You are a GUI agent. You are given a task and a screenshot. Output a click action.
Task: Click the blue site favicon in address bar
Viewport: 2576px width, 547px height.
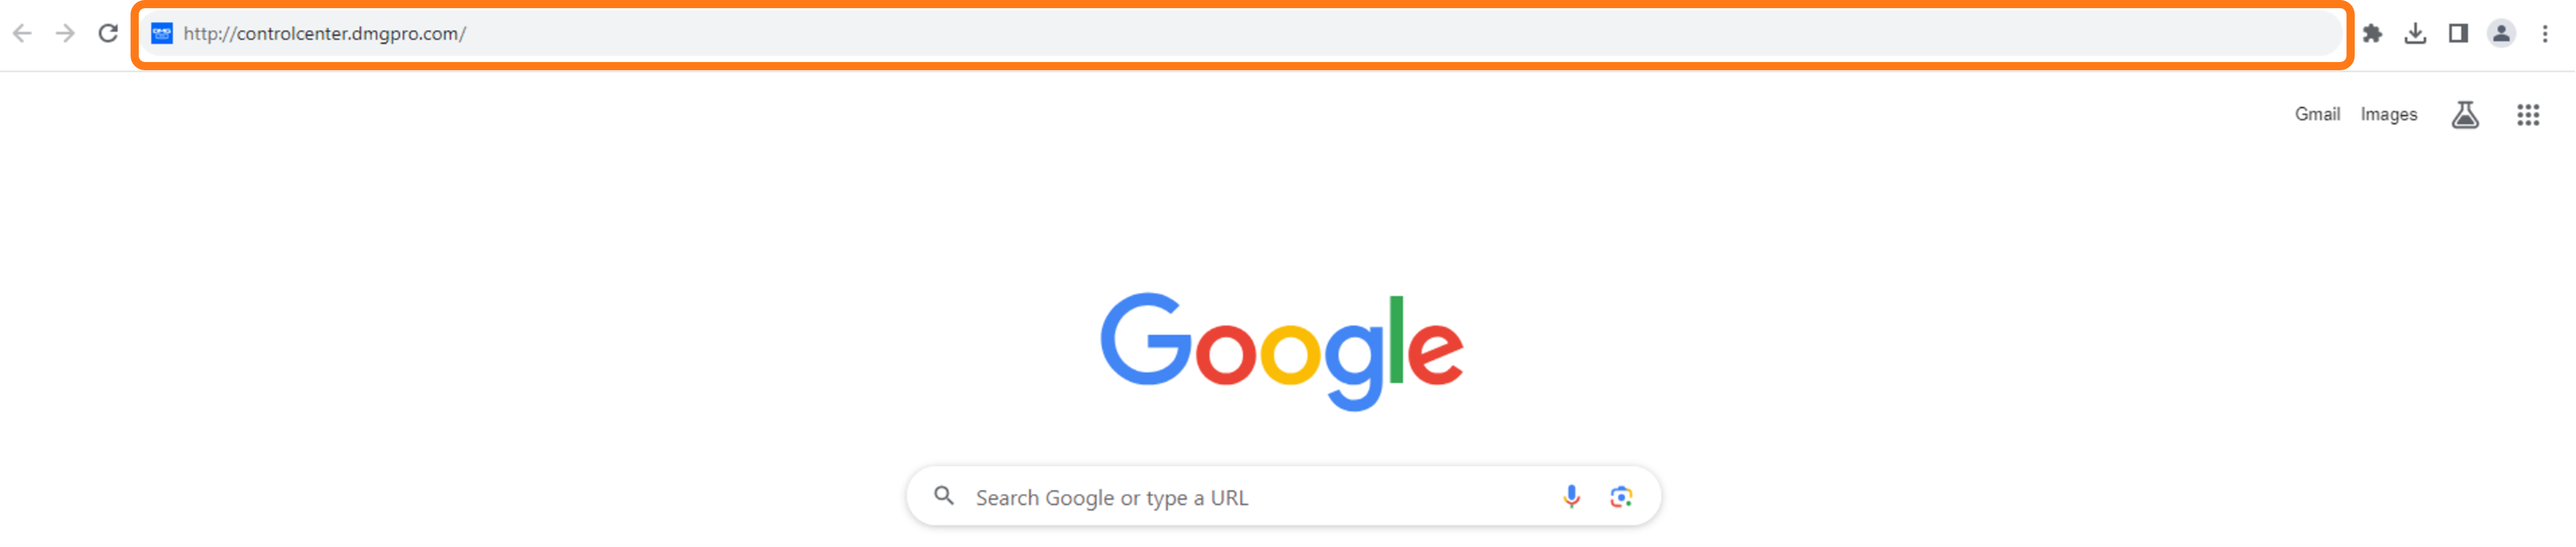click(x=162, y=34)
